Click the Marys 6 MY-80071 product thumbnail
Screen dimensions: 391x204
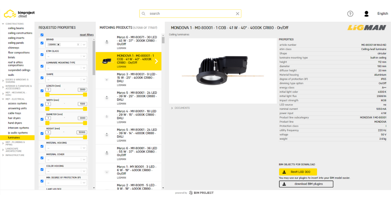[107, 42]
